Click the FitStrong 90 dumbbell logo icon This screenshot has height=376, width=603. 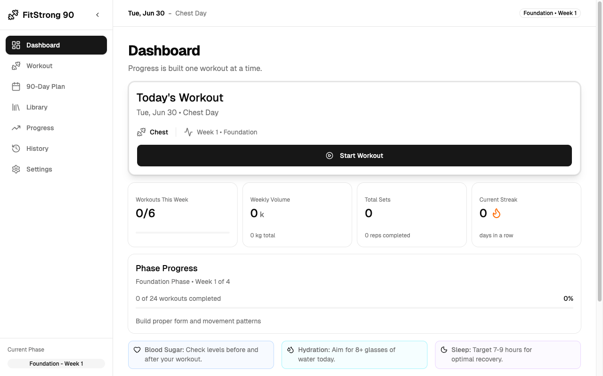point(13,15)
